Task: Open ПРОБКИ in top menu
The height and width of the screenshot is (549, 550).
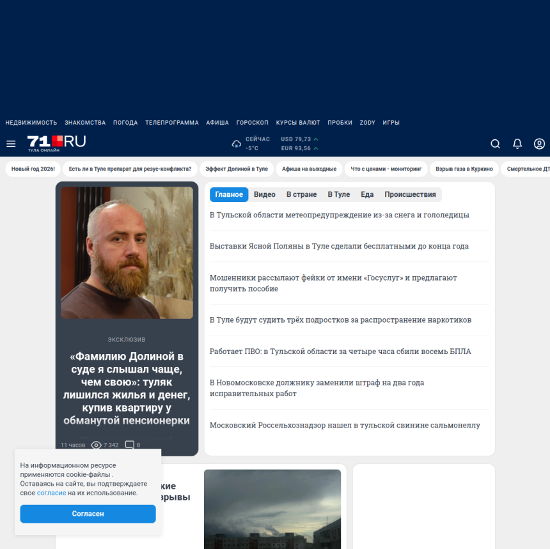Action: 340,123
